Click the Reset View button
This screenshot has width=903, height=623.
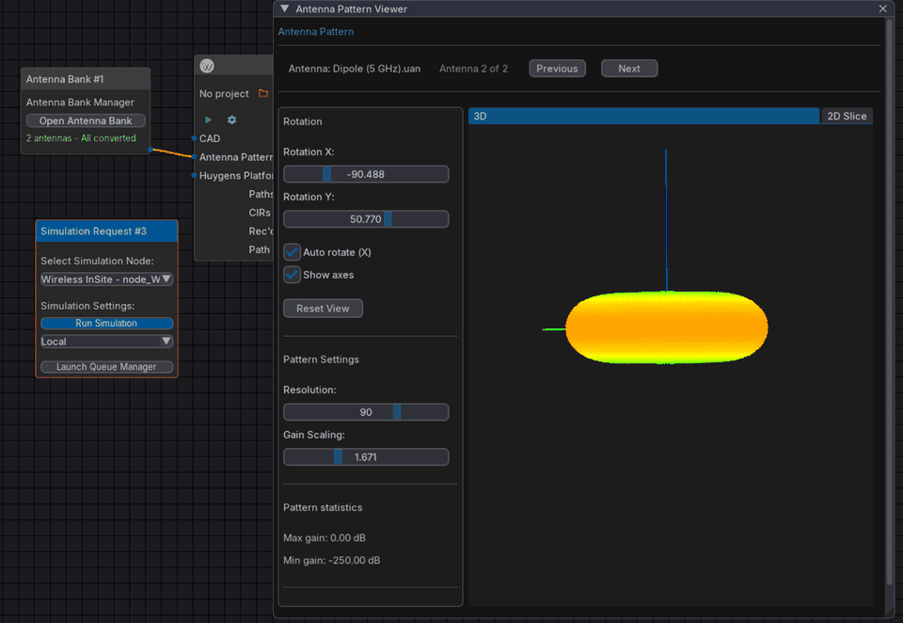[323, 309]
